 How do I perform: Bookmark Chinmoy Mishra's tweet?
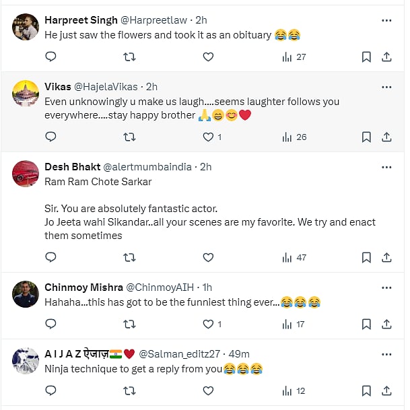point(366,324)
